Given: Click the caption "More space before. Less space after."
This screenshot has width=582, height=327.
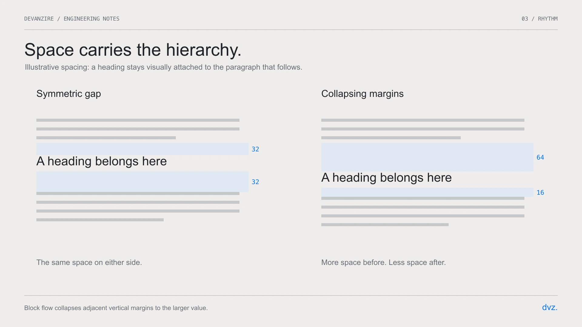Looking at the screenshot, I should click(383, 263).
